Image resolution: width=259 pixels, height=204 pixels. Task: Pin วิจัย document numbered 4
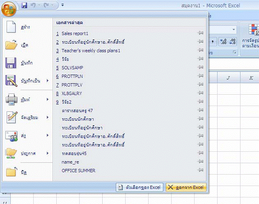200,59
